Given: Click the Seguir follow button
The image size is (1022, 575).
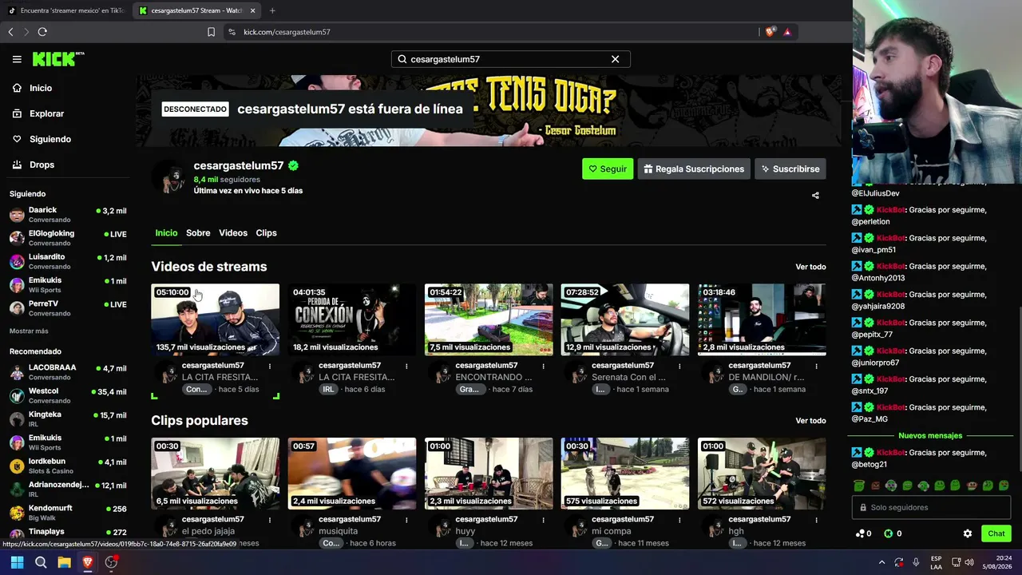Looking at the screenshot, I should click(x=608, y=169).
